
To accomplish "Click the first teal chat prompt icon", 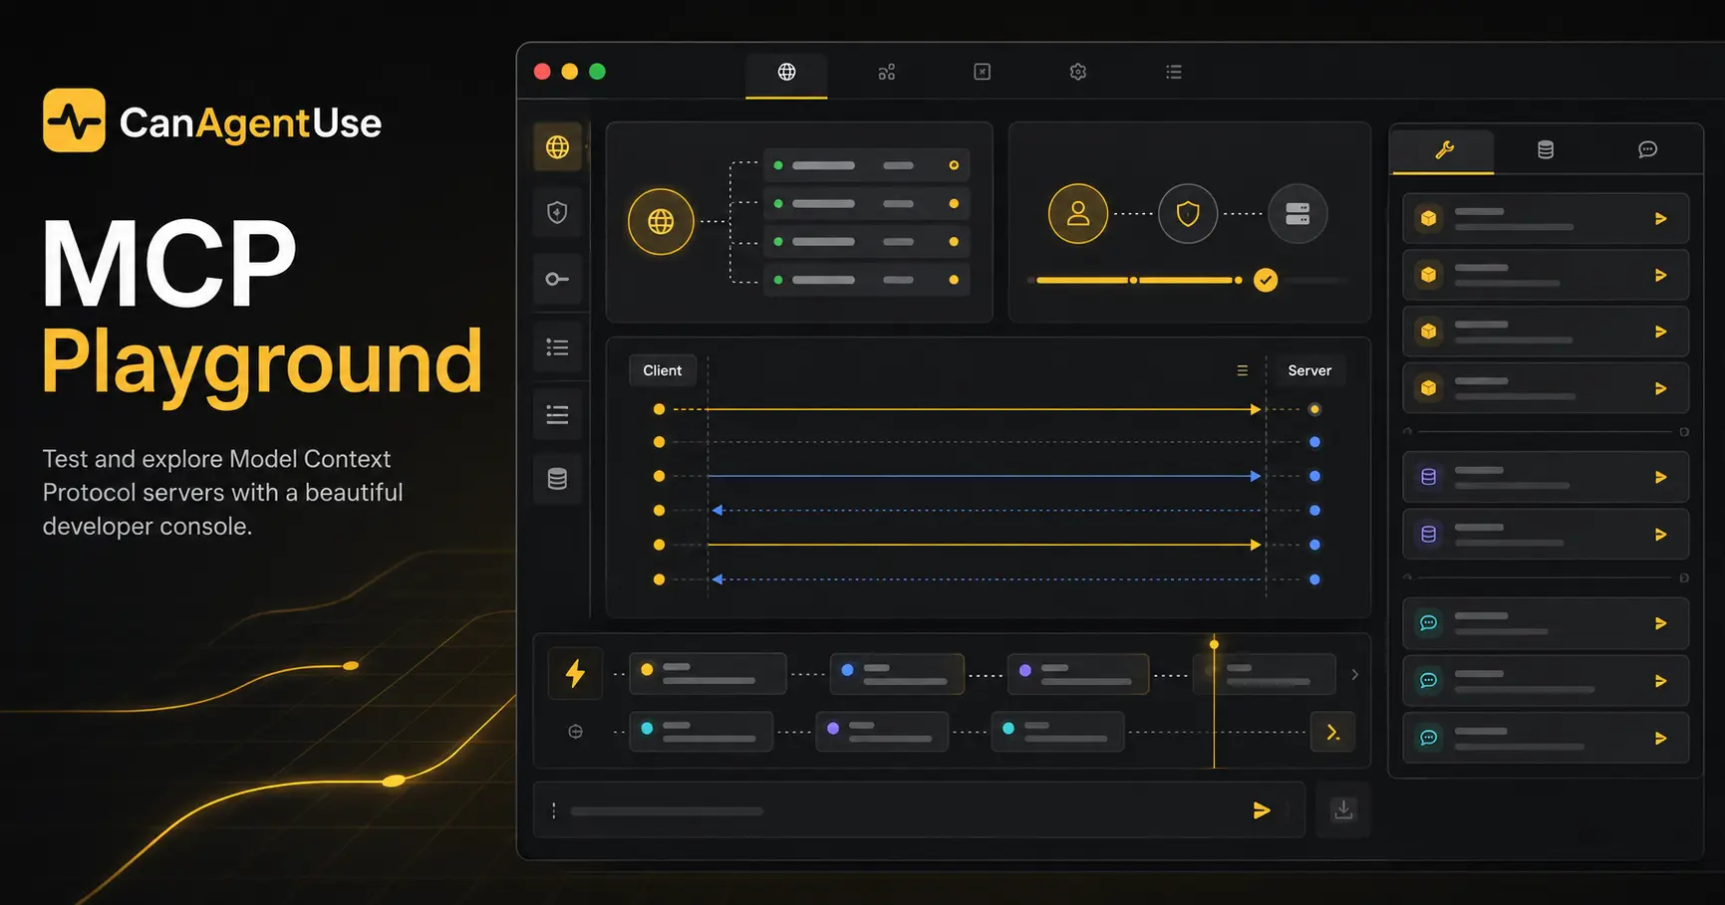I will [x=1429, y=623].
